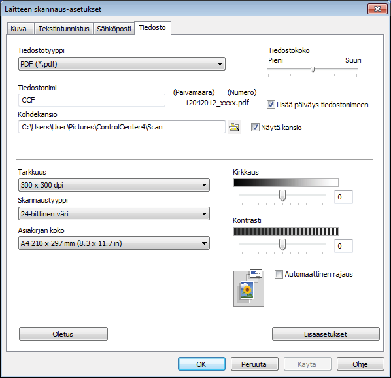The width and height of the screenshot is (391, 378).
Task: Open the Skannaustyyppi 24-bittinen väri dropdown
Action: 114,214
